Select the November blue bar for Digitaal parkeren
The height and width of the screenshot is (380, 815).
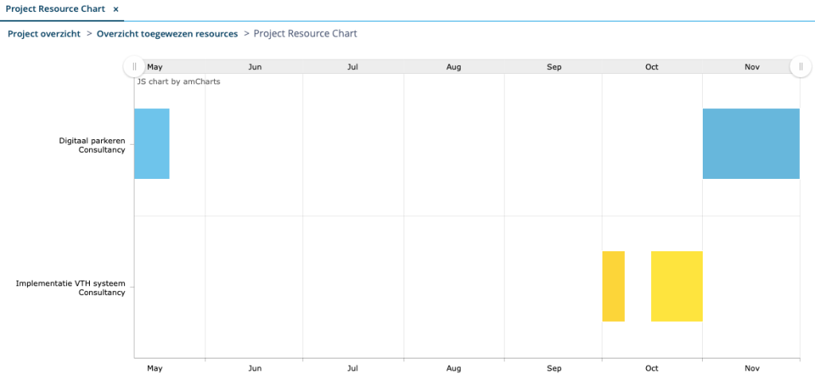pos(751,144)
